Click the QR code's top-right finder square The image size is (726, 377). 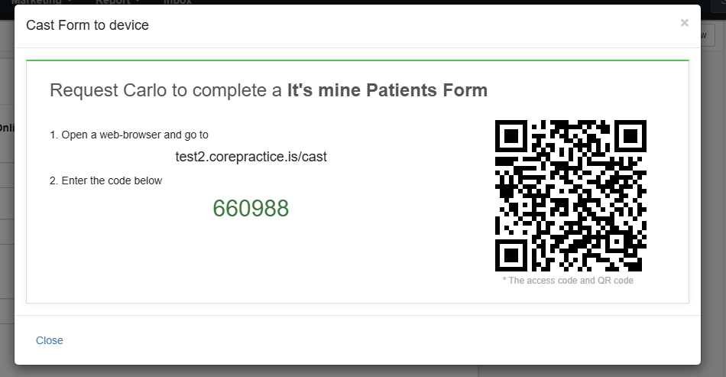click(x=630, y=136)
